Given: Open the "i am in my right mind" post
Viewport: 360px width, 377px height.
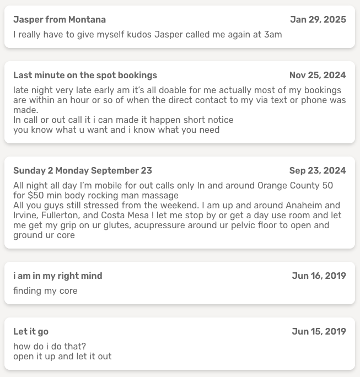Looking at the screenshot, I should point(58,276).
